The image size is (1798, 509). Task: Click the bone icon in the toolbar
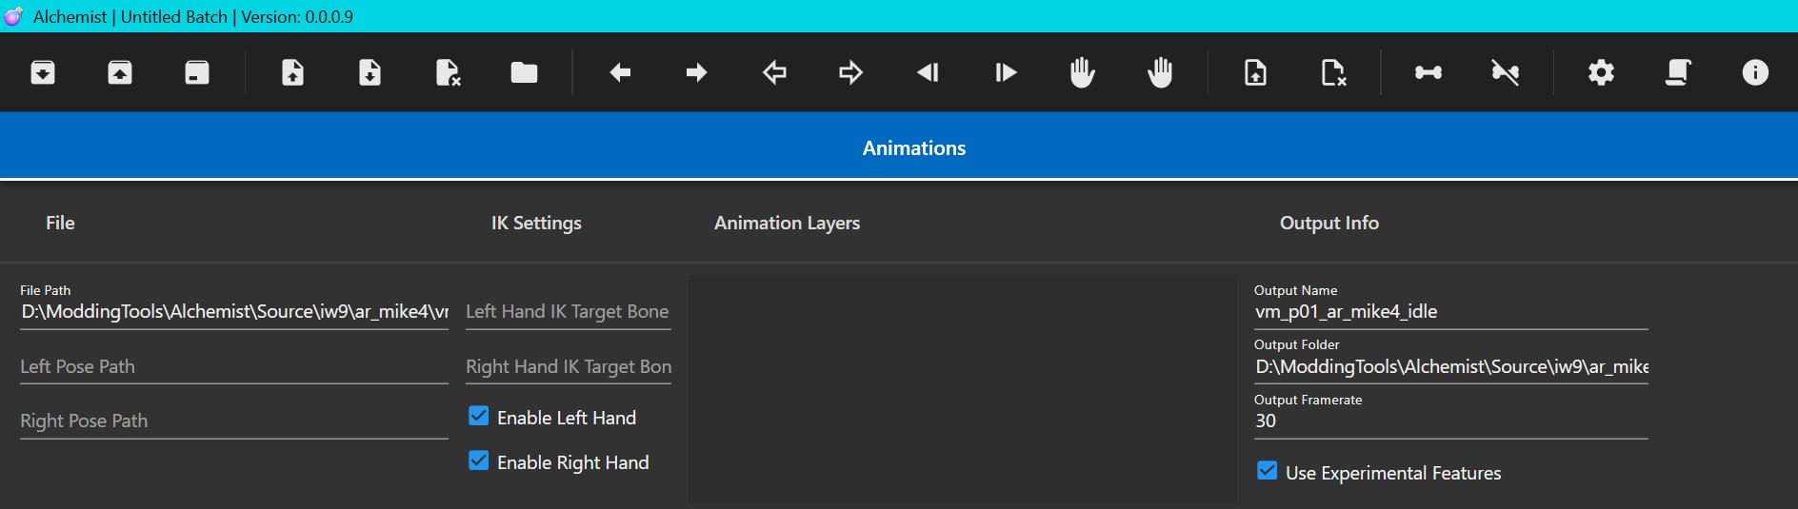pos(1428,72)
